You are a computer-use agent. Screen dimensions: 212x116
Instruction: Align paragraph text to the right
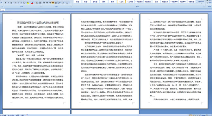(x=50, y=3)
